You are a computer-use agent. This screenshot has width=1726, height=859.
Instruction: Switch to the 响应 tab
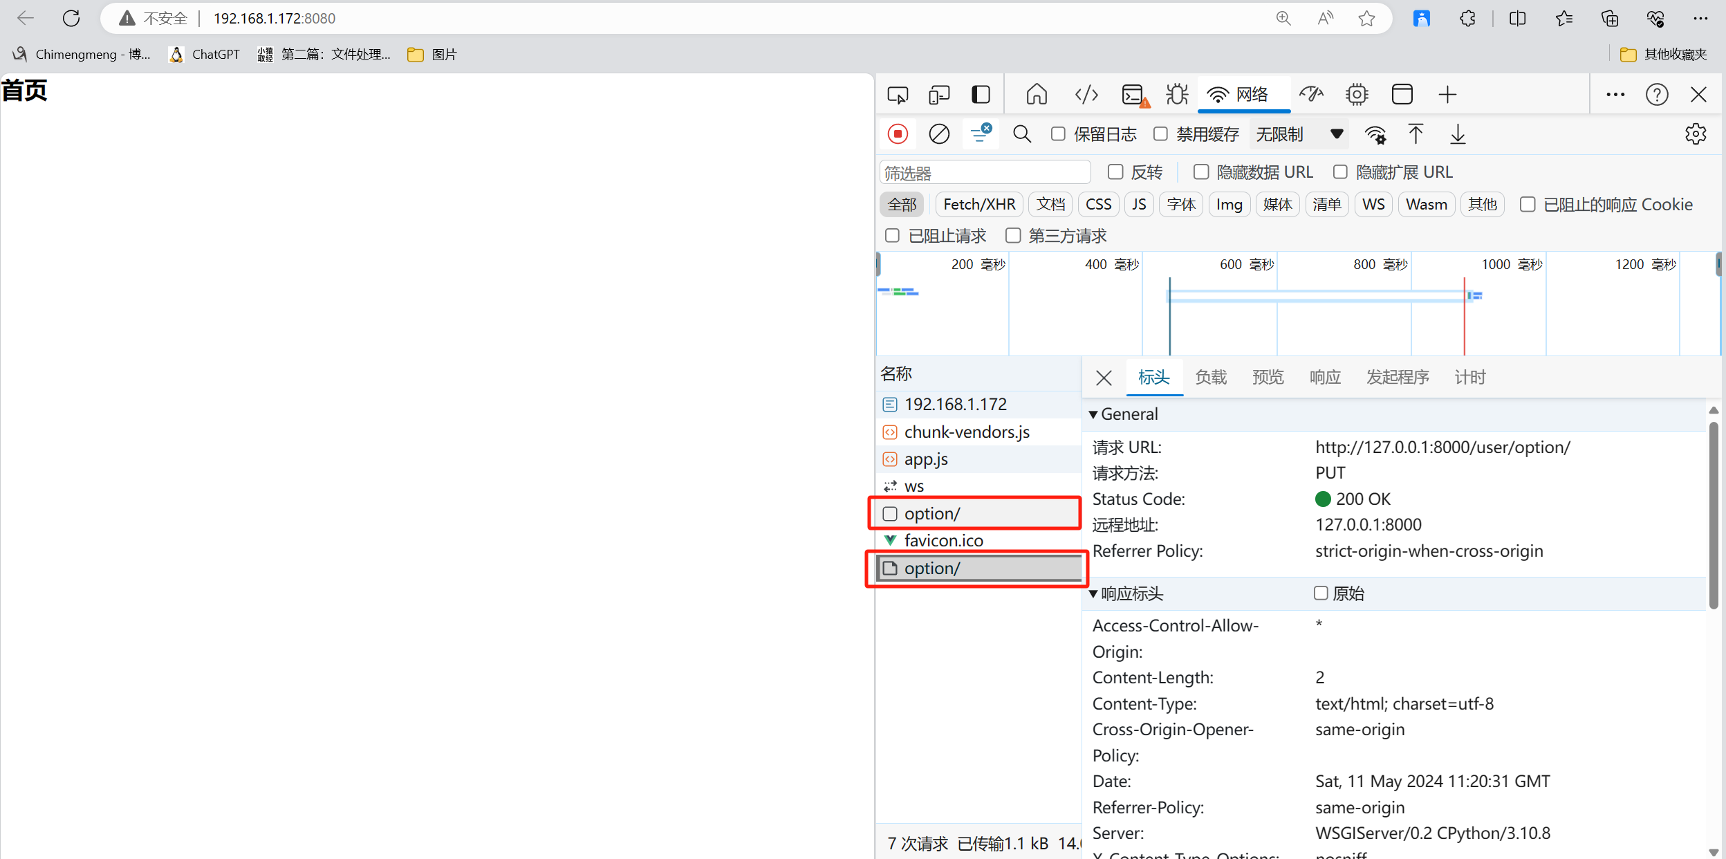1325,377
